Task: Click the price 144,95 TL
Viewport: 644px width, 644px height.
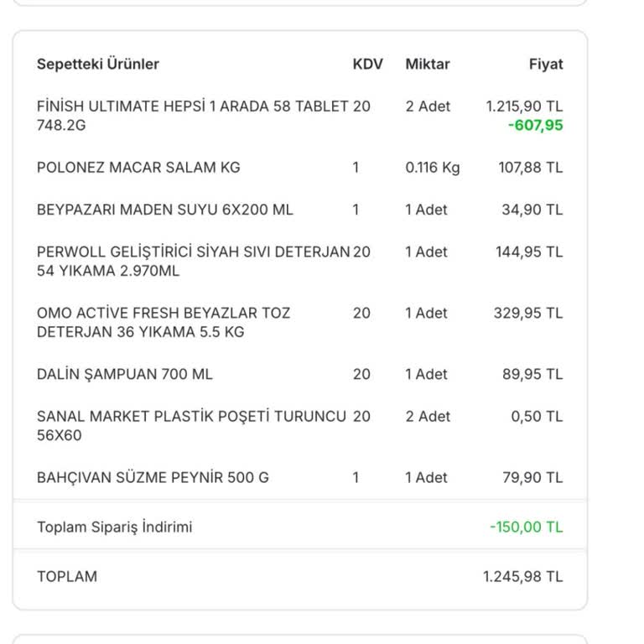Action: (529, 252)
